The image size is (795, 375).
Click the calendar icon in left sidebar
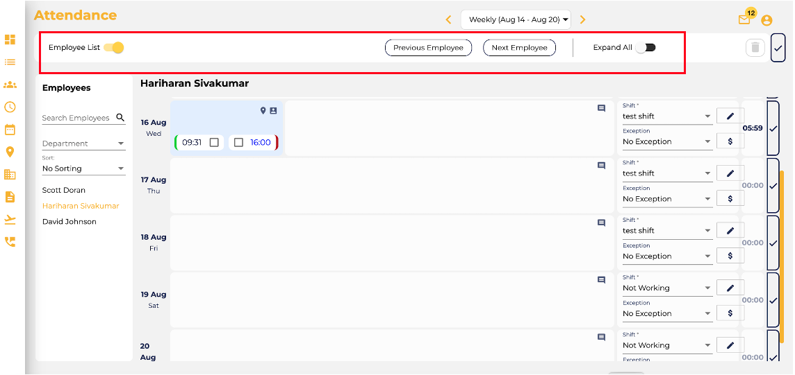pos(10,130)
